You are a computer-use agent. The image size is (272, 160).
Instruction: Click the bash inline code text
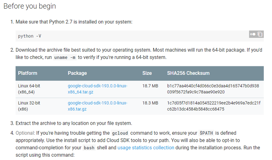coord(89,148)
